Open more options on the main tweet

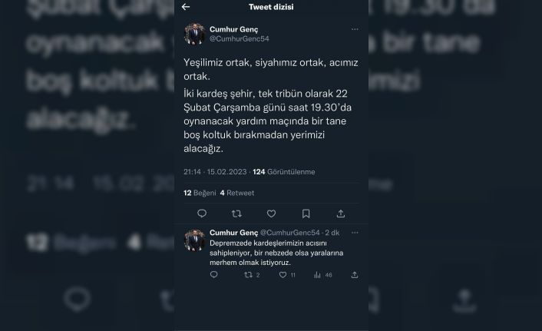(355, 29)
